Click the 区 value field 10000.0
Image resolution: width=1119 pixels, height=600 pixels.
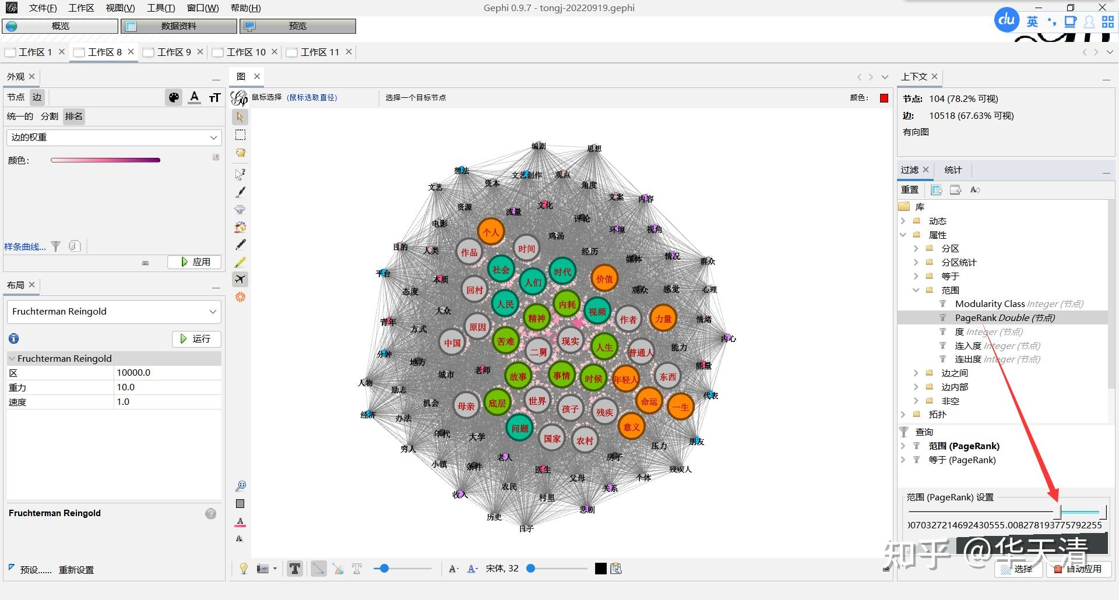tap(168, 373)
